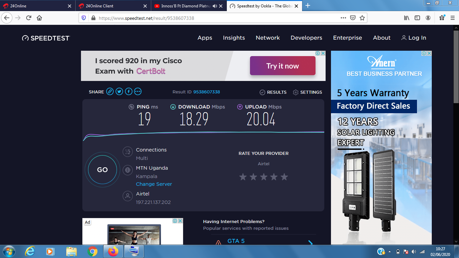Open Firefox hamburger menu
Screen dimensions: 459x258
point(453,18)
